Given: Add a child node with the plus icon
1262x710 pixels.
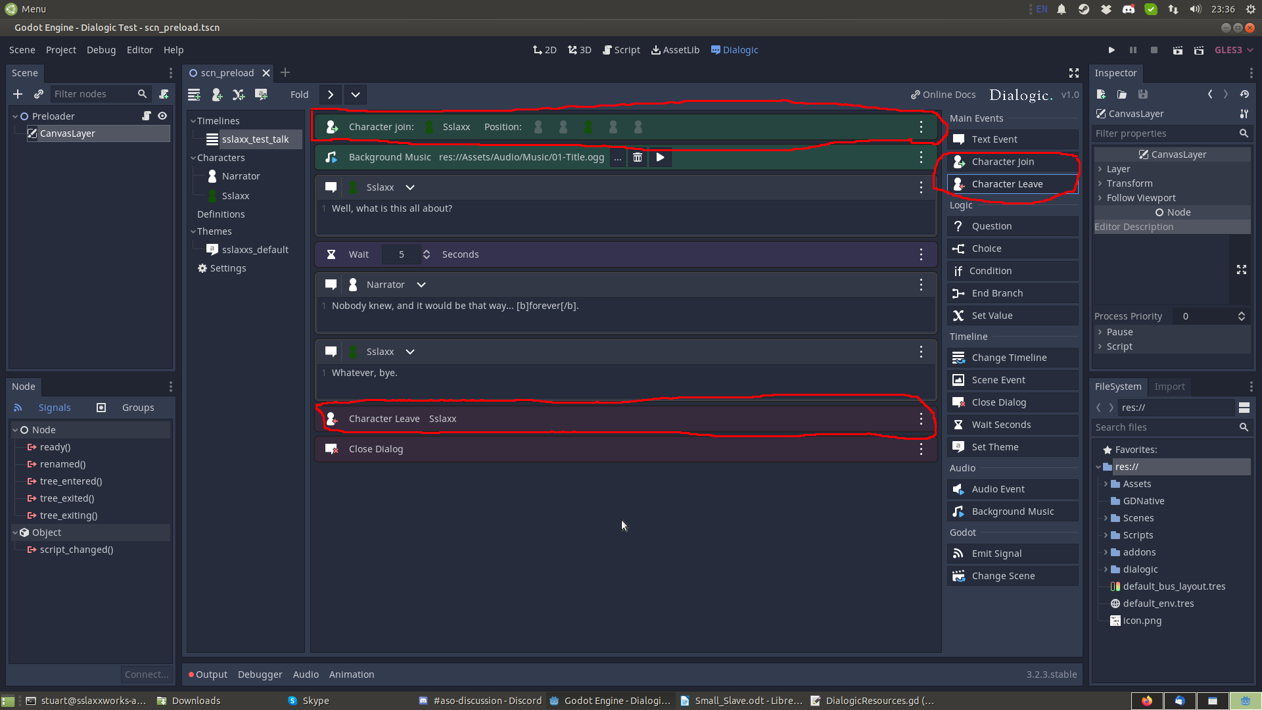Looking at the screenshot, I should pos(18,94).
